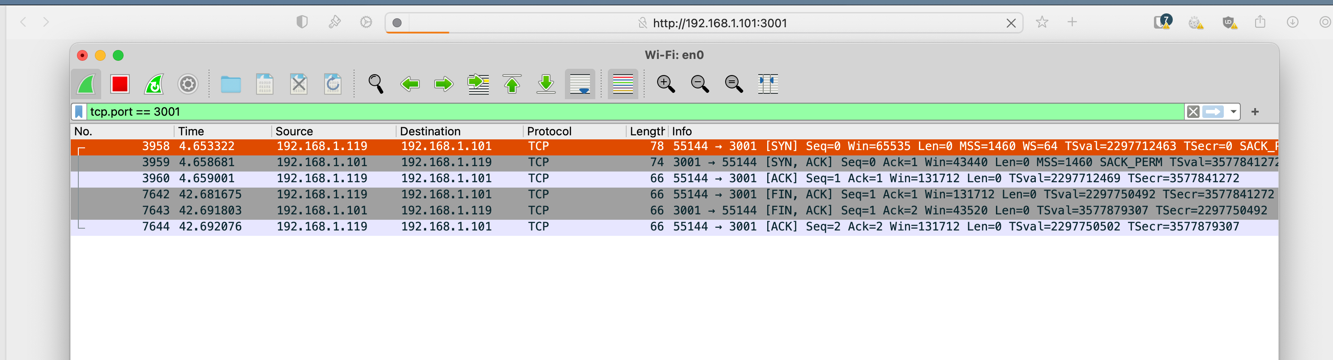Sort packets by Time column header
Viewport: 1333px width, 360px height.
[x=191, y=131]
